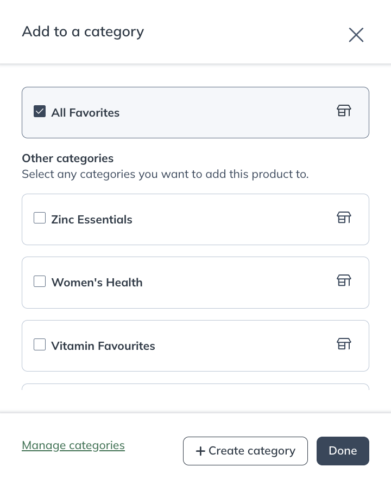Click the Other categories heading
This screenshot has width=391, height=486.
coord(68,158)
